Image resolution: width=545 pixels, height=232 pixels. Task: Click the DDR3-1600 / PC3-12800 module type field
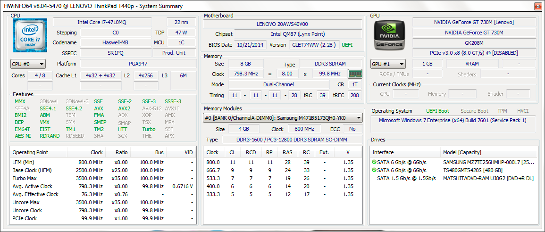(x=292, y=140)
